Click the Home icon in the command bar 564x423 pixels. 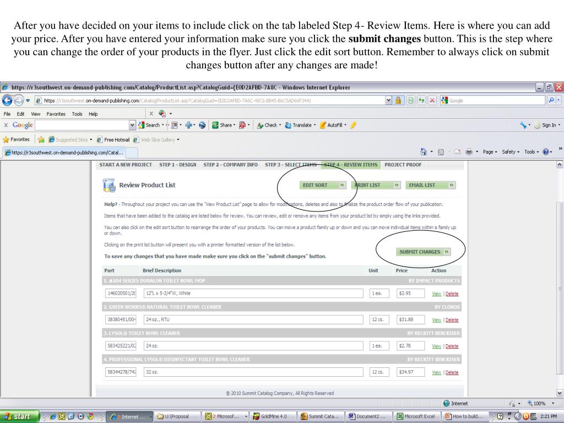click(424, 152)
